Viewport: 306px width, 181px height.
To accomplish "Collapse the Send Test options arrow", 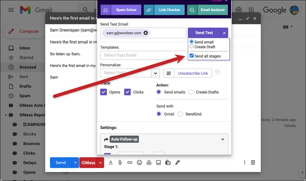I will point(224,33).
